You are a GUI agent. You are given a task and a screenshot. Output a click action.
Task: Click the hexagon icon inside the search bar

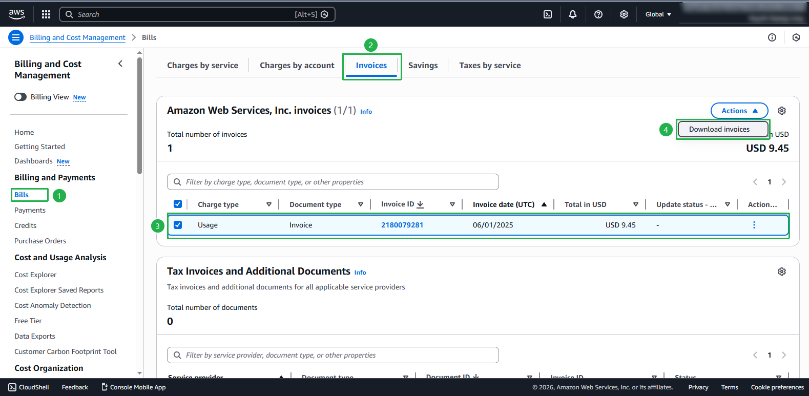324,14
